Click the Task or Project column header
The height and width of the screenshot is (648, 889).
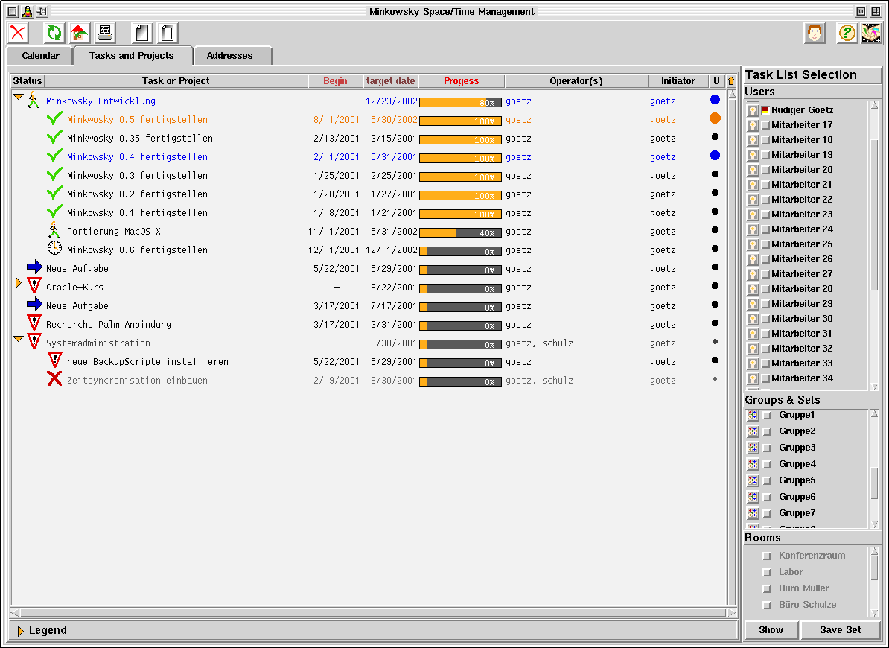[x=176, y=81]
